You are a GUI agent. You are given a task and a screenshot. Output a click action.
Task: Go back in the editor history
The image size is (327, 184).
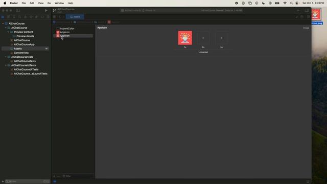60,17
